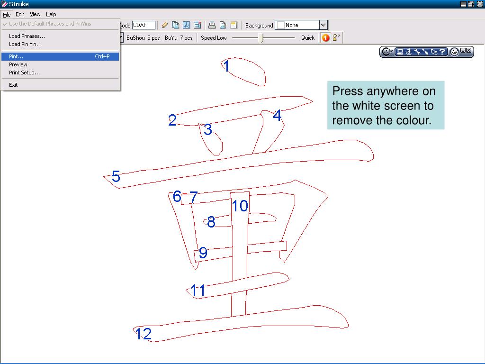485x364 pixels.
Task: Click the wrench icon on the floating toolbar
Action: click(417, 52)
